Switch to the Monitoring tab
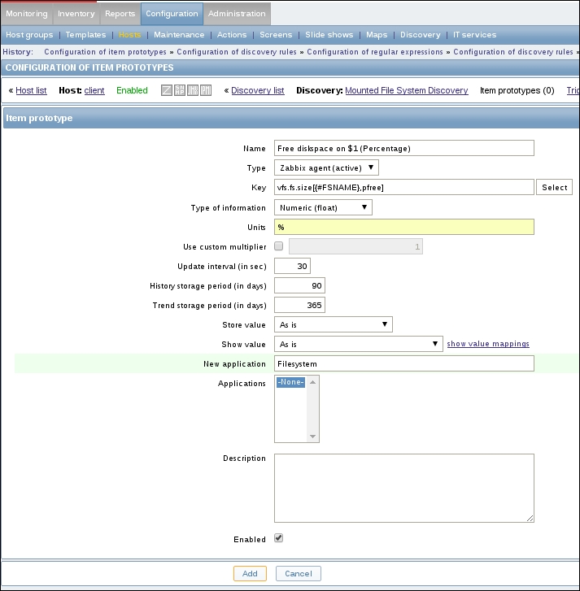The image size is (580, 591). [27, 13]
